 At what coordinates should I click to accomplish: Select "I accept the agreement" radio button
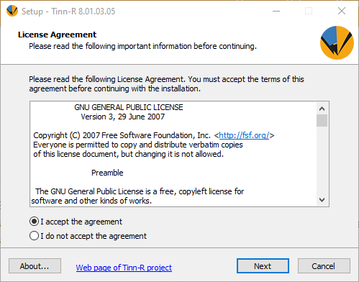point(34,222)
